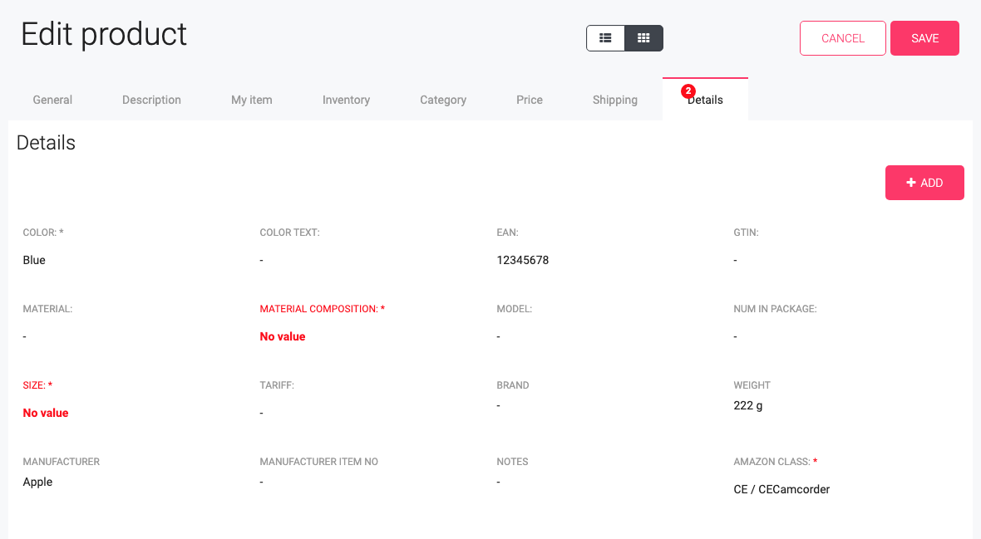Click the EAN label
Screen dimensions: 981x539
(x=507, y=233)
